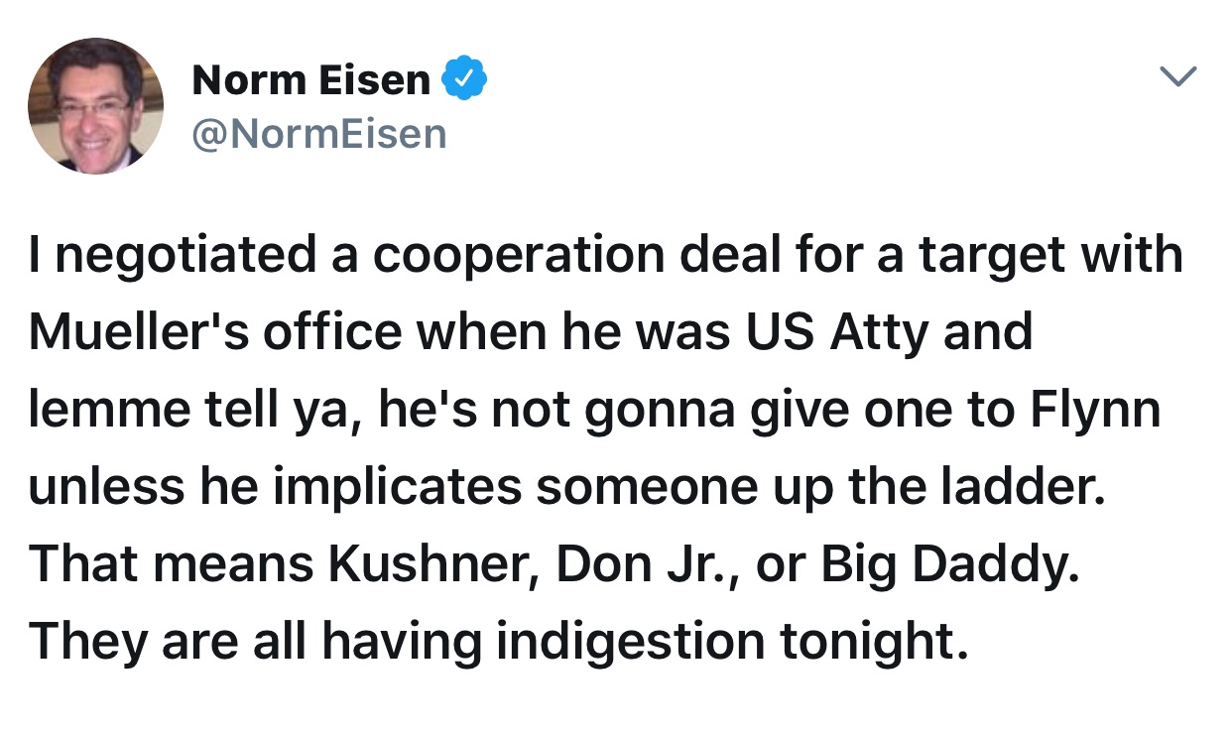This screenshot has height=734, width=1232.
Task: Click "Mueller's" in the tweet text
Action: click(143, 333)
